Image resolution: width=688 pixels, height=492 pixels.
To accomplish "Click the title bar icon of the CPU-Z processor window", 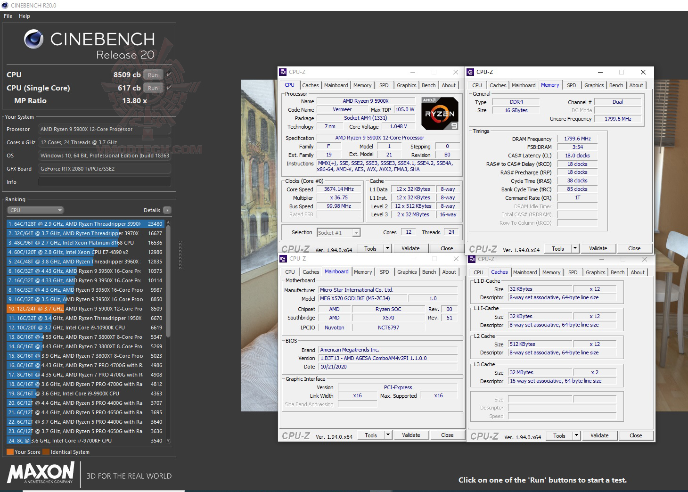I will pos(283,72).
